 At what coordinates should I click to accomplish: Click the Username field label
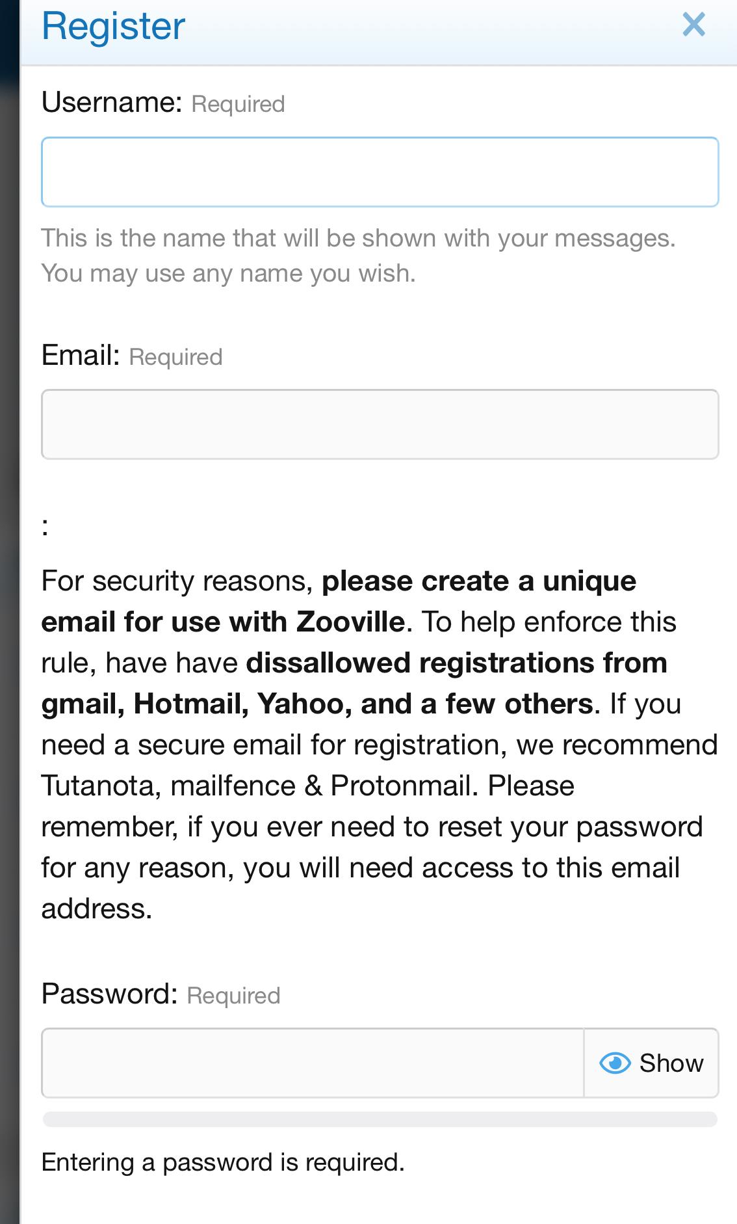click(x=111, y=102)
